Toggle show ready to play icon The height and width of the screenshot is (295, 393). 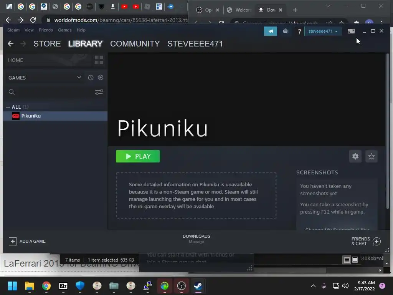point(101,78)
